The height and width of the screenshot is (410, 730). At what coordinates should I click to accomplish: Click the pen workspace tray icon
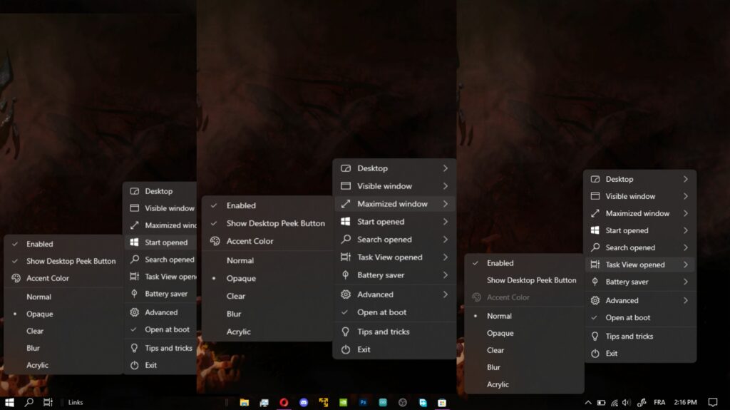(642, 403)
